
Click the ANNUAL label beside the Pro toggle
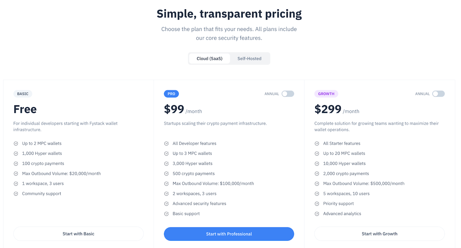tap(272, 94)
